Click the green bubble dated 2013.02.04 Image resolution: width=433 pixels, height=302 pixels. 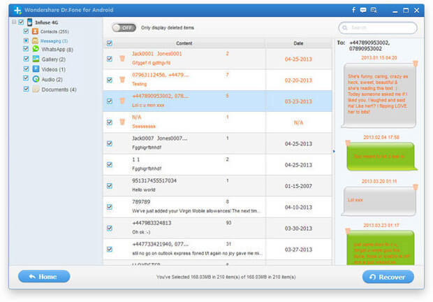click(x=382, y=157)
